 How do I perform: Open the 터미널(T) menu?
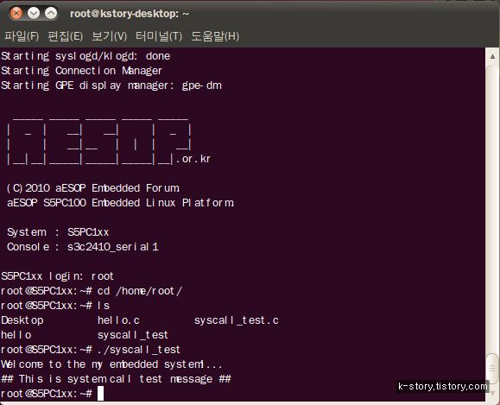pyautogui.click(x=159, y=36)
